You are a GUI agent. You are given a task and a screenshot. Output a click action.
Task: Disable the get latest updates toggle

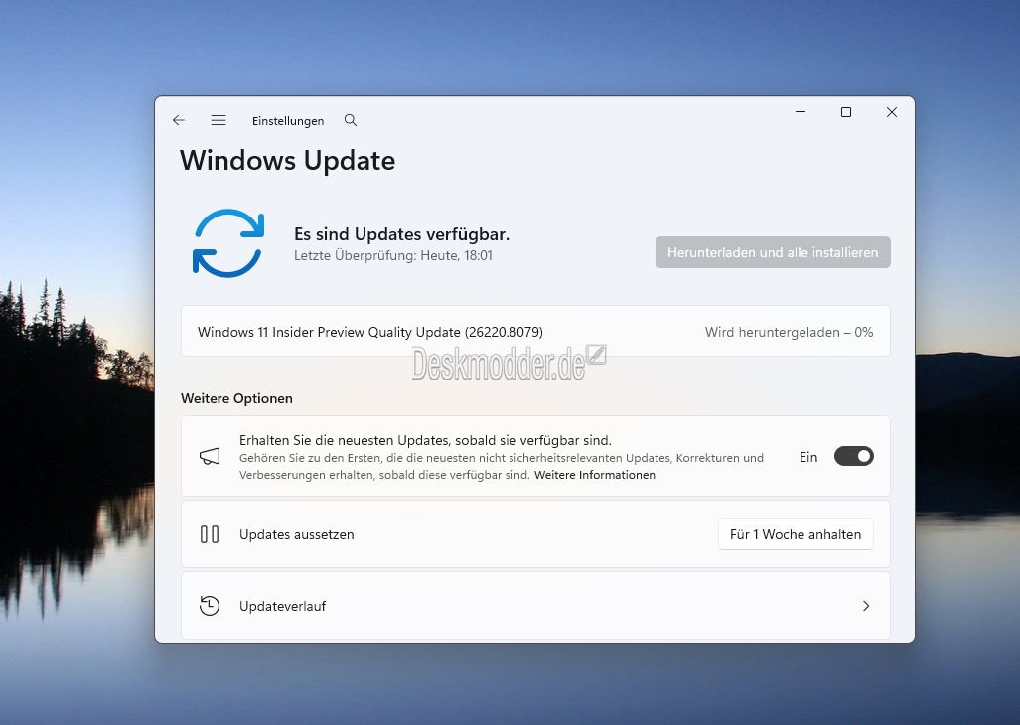[853, 456]
